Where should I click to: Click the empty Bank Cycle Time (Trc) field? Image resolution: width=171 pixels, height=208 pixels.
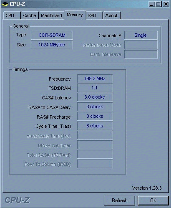click(x=95, y=135)
